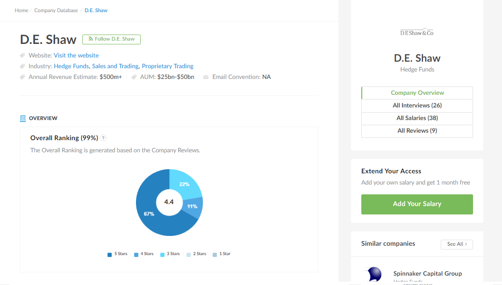Click the Spinnaker Capital Group logo
This screenshot has height=285, width=502.
pyautogui.click(x=373, y=274)
